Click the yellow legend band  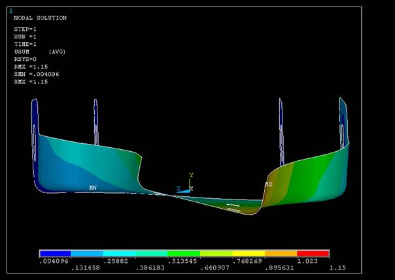tap(248, 254)
